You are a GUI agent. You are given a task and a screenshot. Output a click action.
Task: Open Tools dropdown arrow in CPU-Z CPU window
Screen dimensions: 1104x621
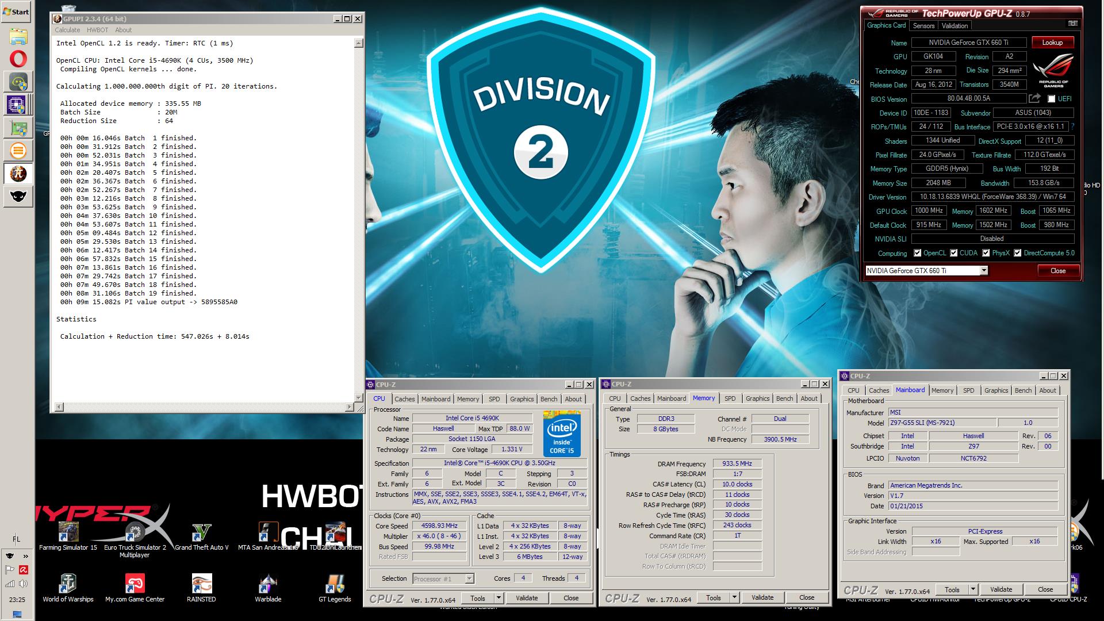click(499, 598)
